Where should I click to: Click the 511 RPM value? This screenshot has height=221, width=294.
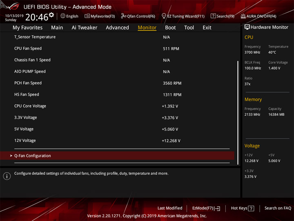click(x=171, y=49)
